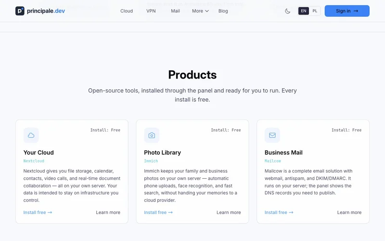The image size is (385, 241).
Task: Open the Mail navigation link
Action: pyautogui.click(x=175, y=11)
